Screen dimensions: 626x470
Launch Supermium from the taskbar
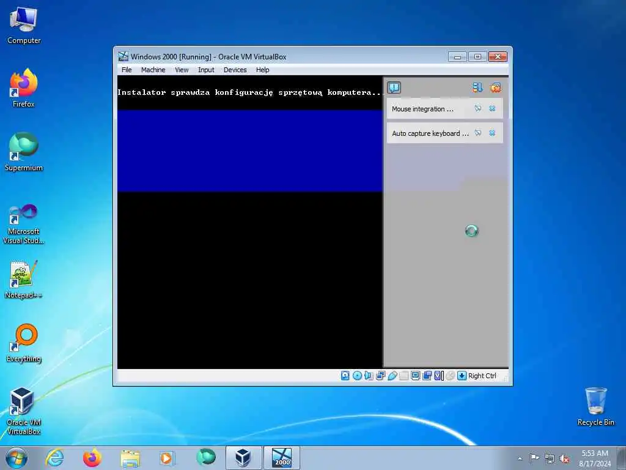point(206,458)
